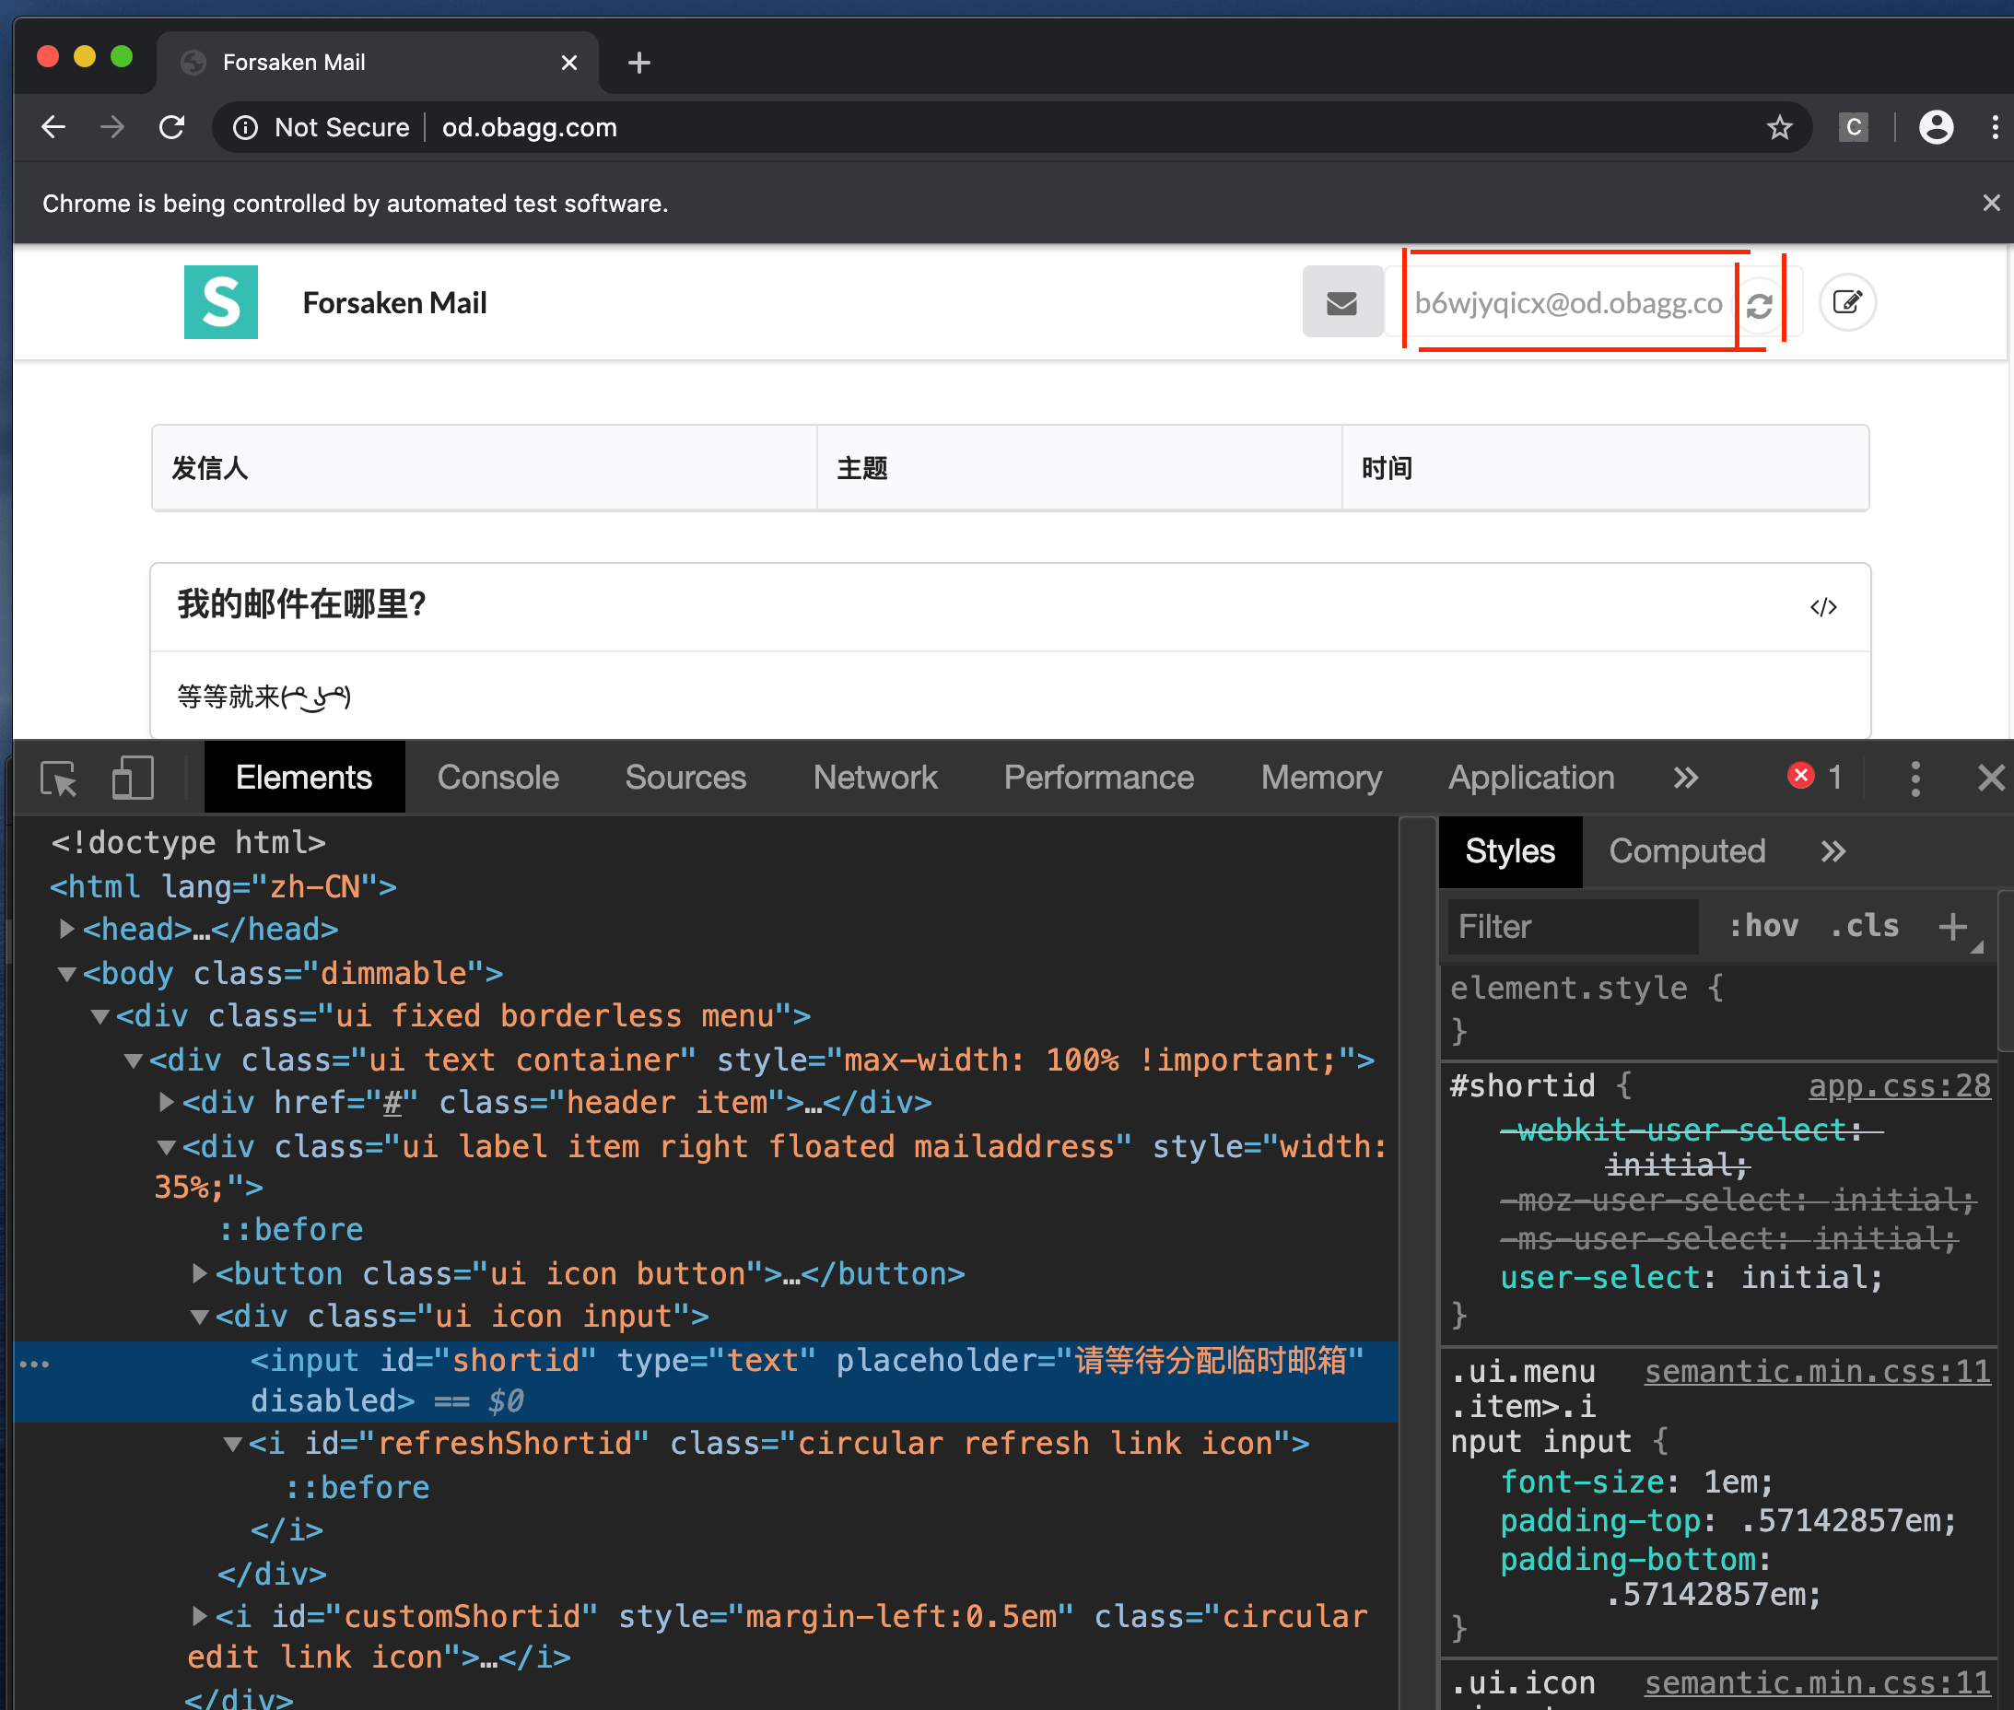
Task: Click the </> code icon on the mail row
Action: point(1824,607)
